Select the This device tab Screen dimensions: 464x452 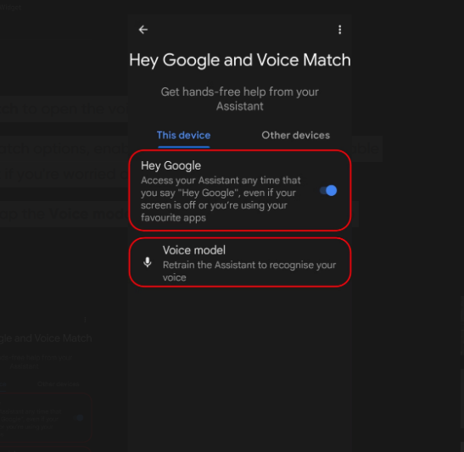click(184, 135)
